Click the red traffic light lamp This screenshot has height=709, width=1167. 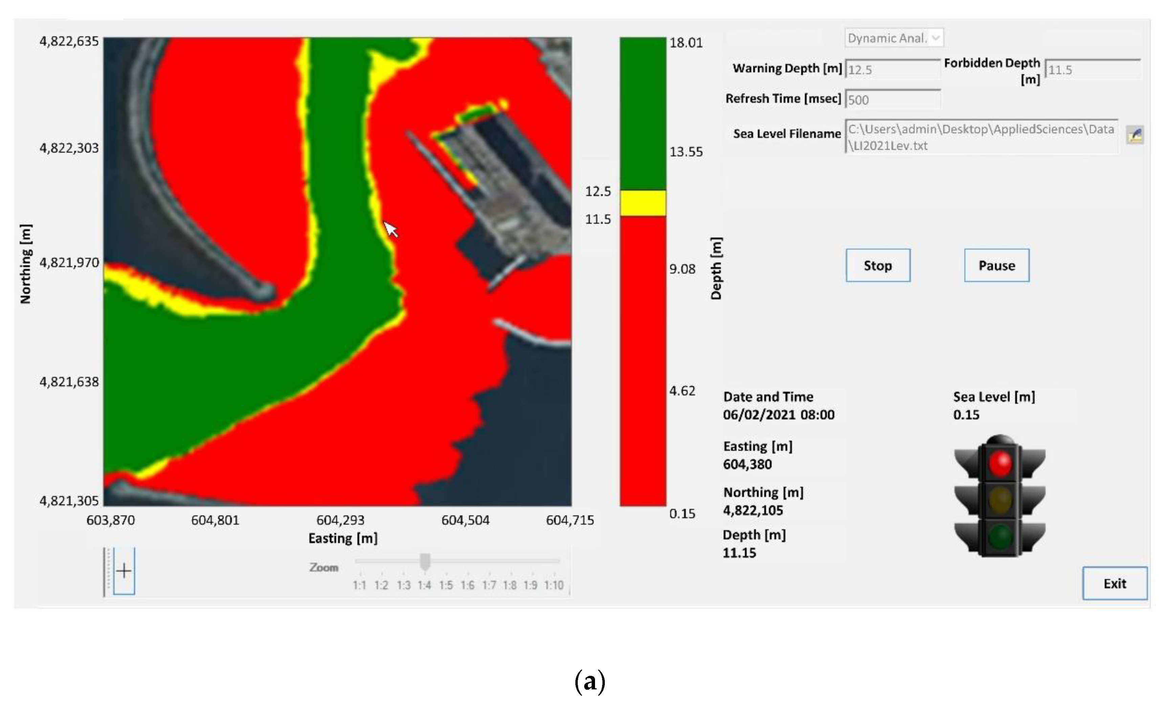[x=1000, y=463]
